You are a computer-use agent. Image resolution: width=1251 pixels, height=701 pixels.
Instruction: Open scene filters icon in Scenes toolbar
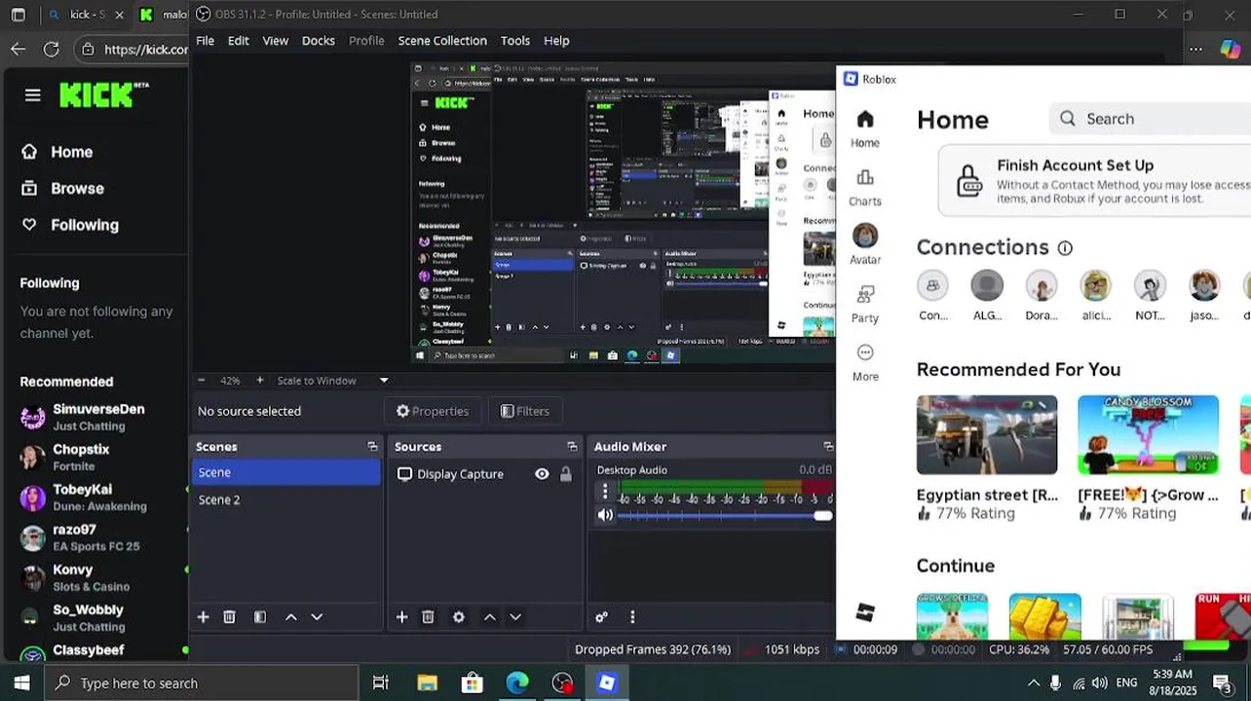[x=260, y=617]
